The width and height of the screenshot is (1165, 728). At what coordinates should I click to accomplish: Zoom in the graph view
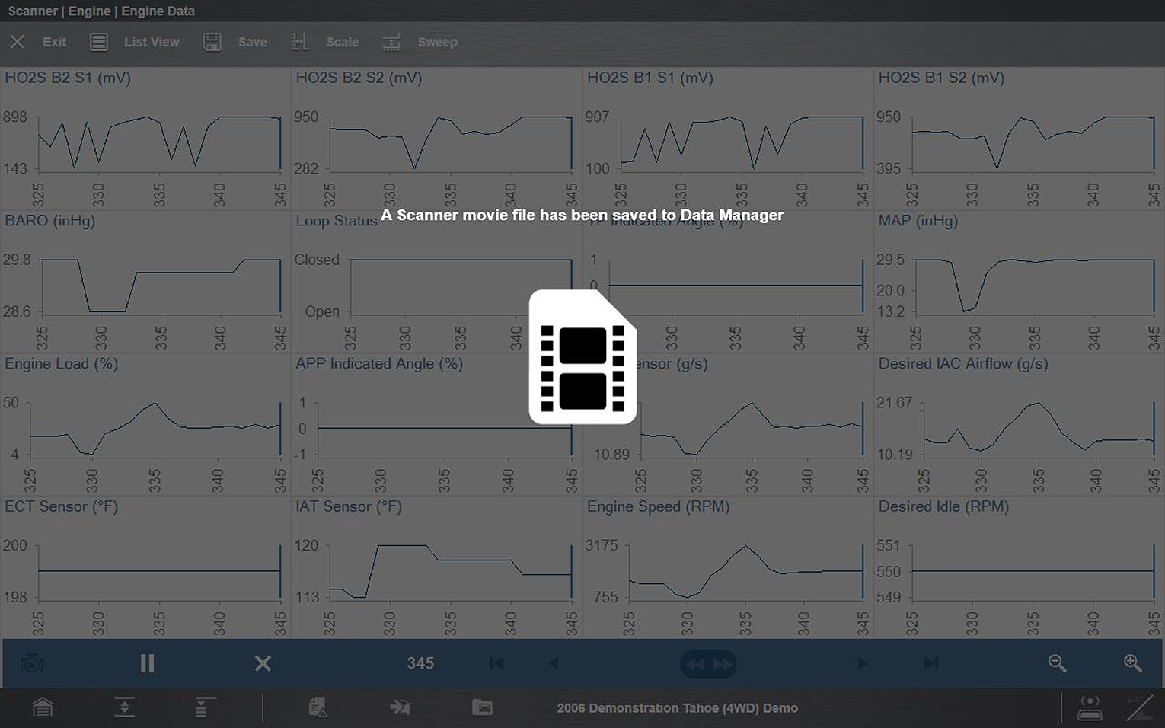(x=1132, y=663)
